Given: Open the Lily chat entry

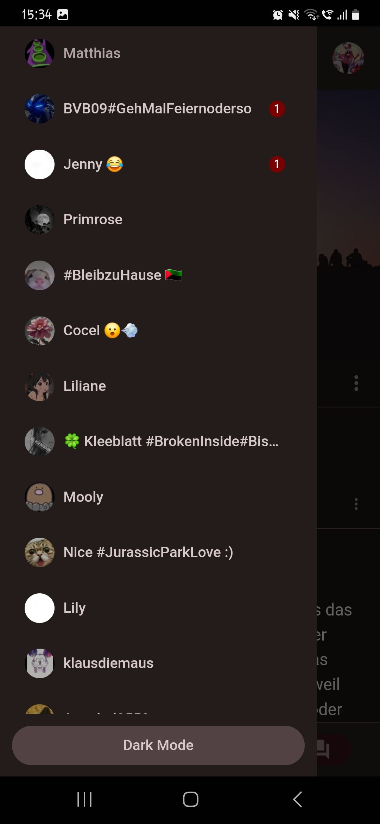Looking at the screenshot, I should [158, 608].
